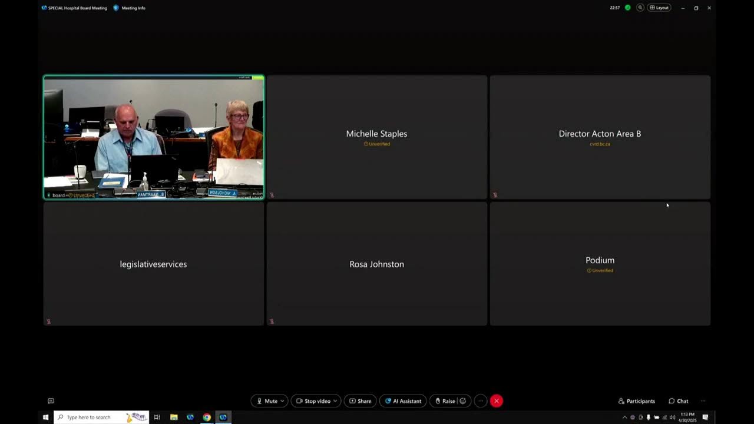End the meeting with red leave button

(x=497, y=401)
